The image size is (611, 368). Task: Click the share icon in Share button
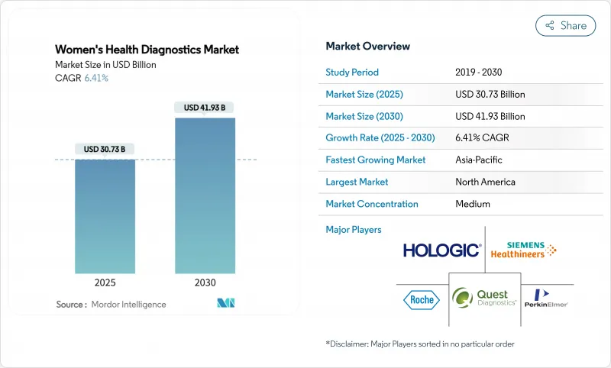pyautogui.click(x=549, y=25)
